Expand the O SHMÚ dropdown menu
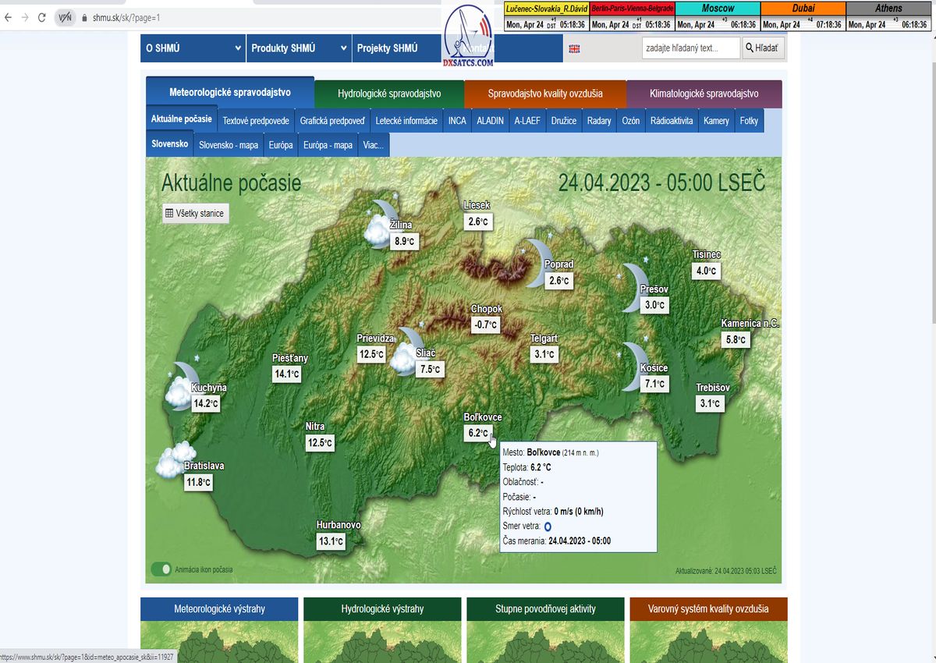 193,48
